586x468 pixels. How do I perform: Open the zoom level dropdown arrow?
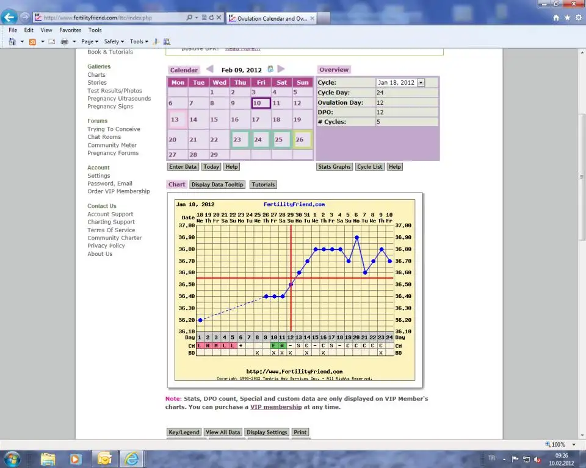(572, 445)
